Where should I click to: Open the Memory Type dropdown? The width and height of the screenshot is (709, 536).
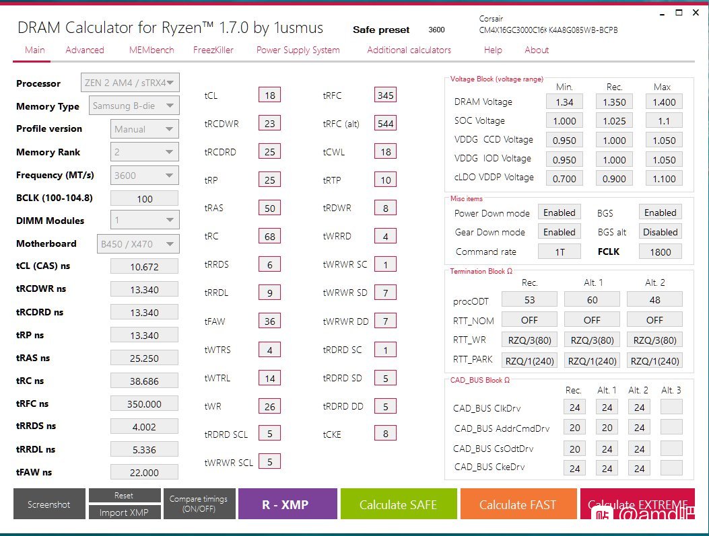[x=134, y=106]
